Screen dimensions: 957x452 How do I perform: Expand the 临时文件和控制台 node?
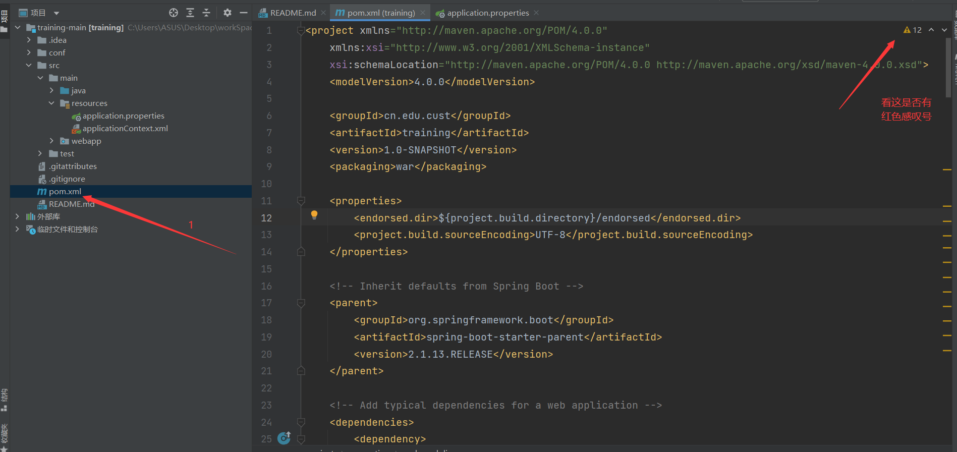(18, 229)
